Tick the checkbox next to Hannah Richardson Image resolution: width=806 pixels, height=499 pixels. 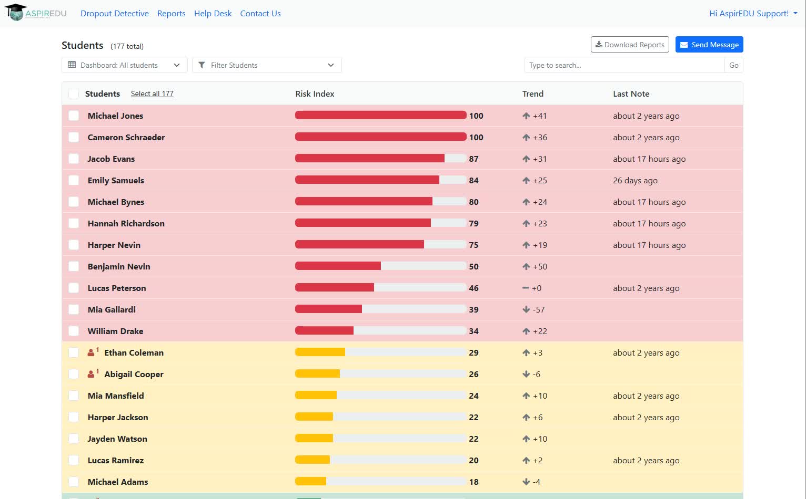pyautogui.click(x=74, y=223)
